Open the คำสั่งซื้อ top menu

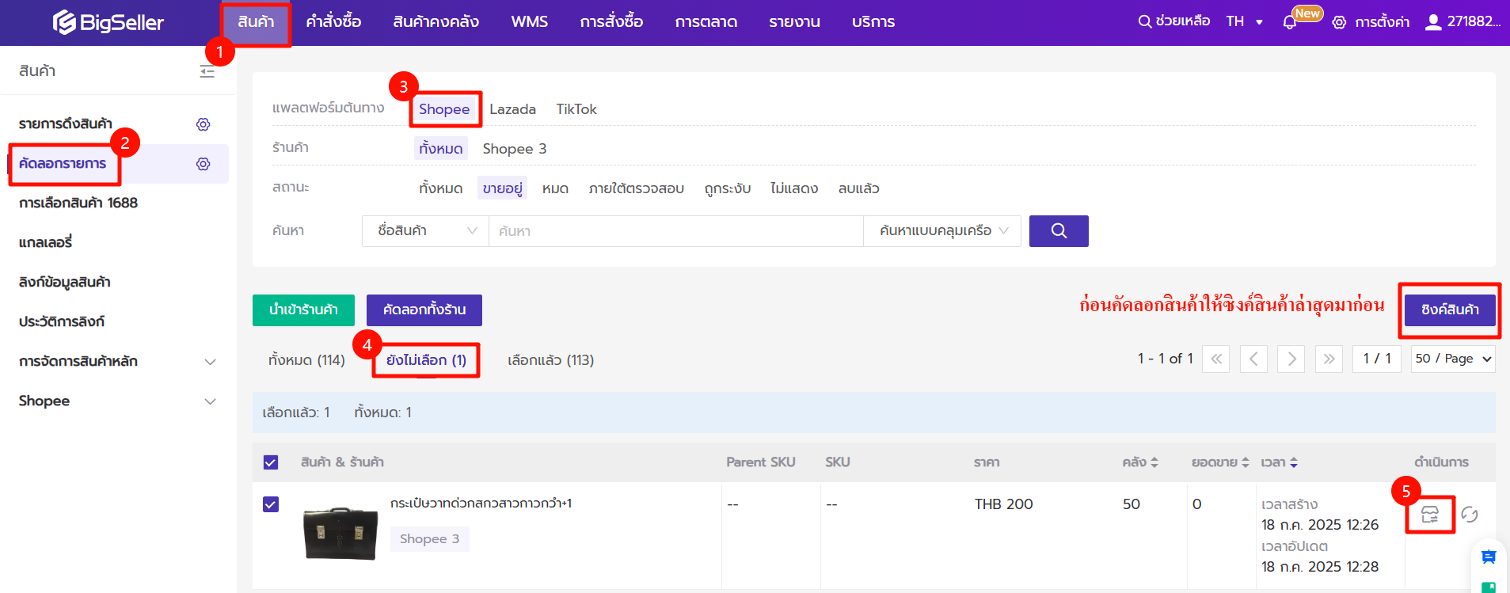[333, 22]
